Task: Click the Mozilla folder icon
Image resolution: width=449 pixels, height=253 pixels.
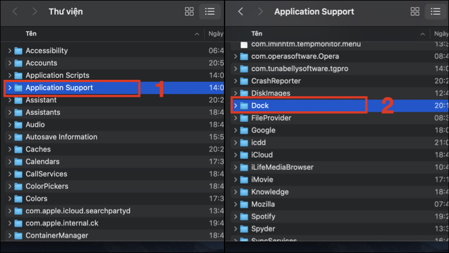Action: 244,204
